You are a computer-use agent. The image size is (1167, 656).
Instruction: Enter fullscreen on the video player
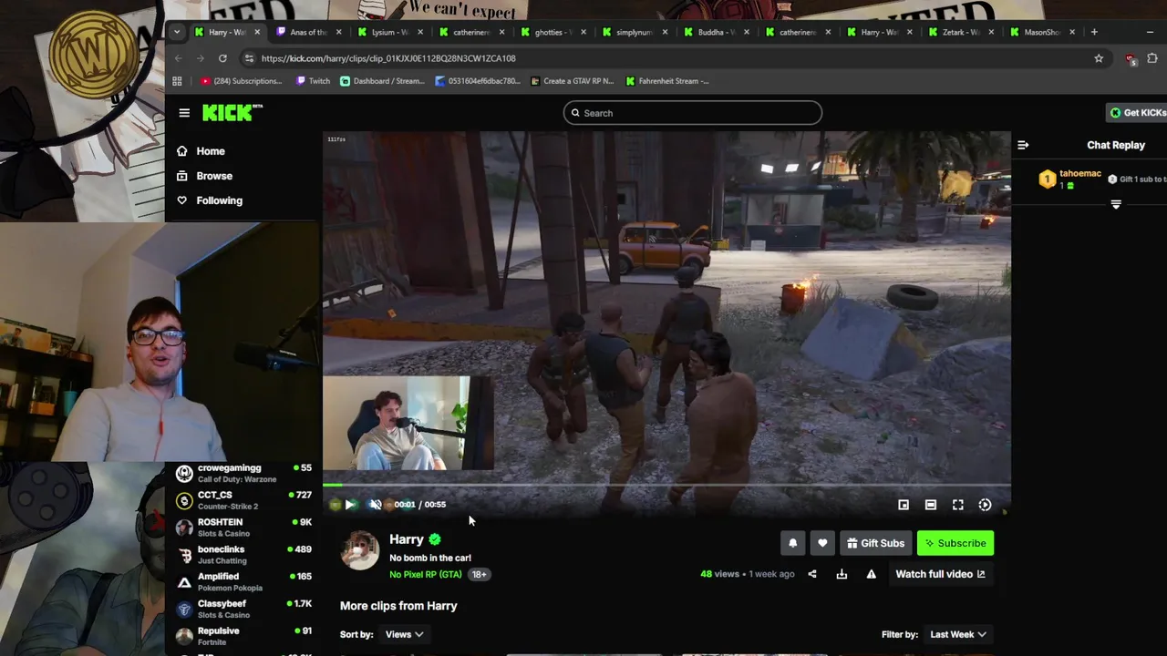958,505
